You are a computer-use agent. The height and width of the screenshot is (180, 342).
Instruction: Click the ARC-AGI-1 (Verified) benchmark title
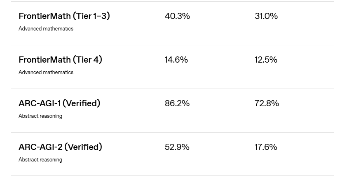(x=59, y=103)
